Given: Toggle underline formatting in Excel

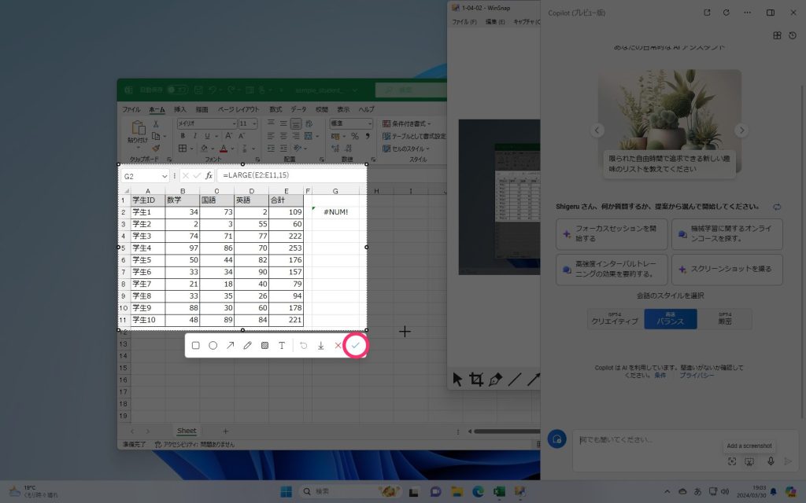Looking at the screenshot, I should coord(207,136).
